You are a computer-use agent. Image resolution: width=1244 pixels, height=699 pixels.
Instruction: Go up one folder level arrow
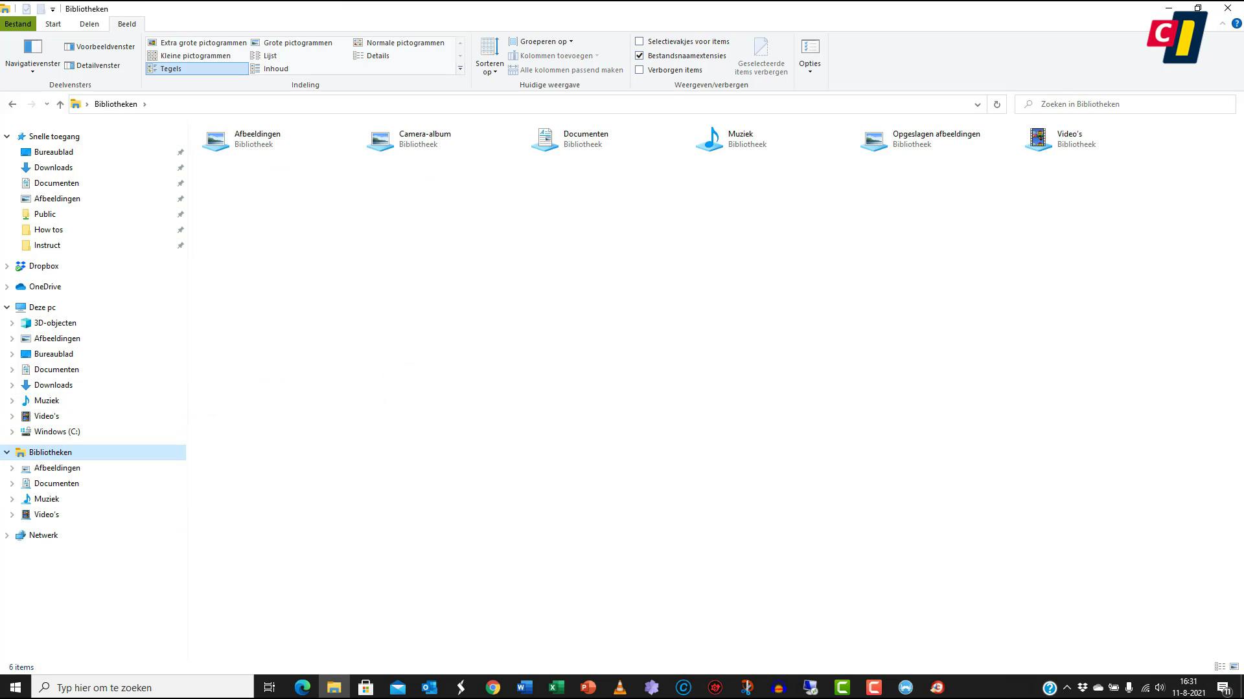click(60, 104)
